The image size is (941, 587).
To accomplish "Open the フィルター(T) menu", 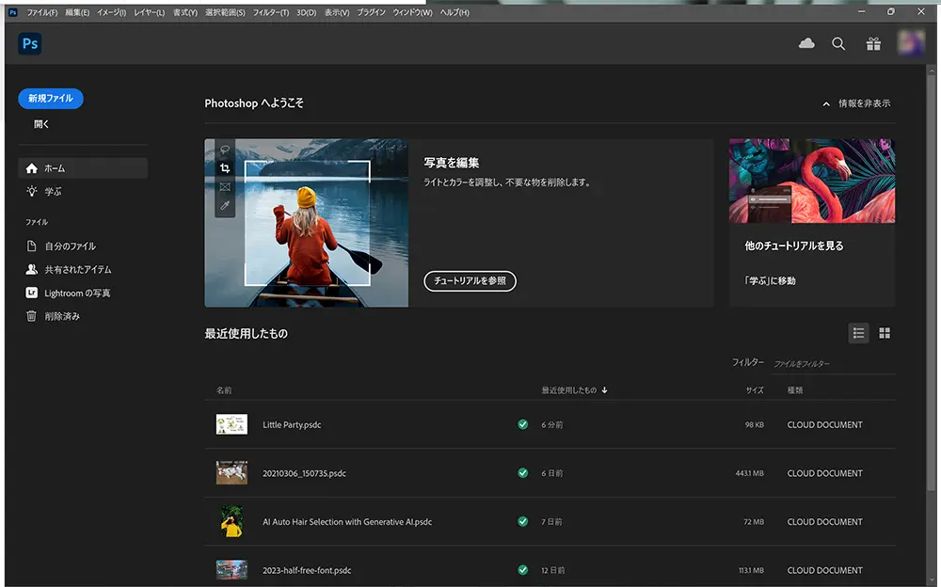I will tap(271, 12).
